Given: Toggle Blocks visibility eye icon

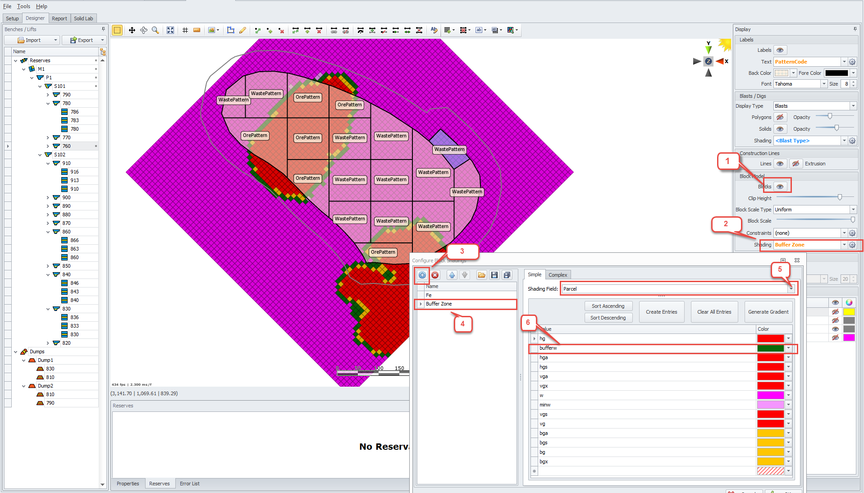Looking at the screenshot, I should 780,187.
